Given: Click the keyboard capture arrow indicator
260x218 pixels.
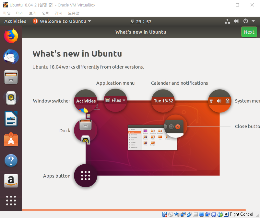Looking at the screenshot, I should [x=226, y=214].
